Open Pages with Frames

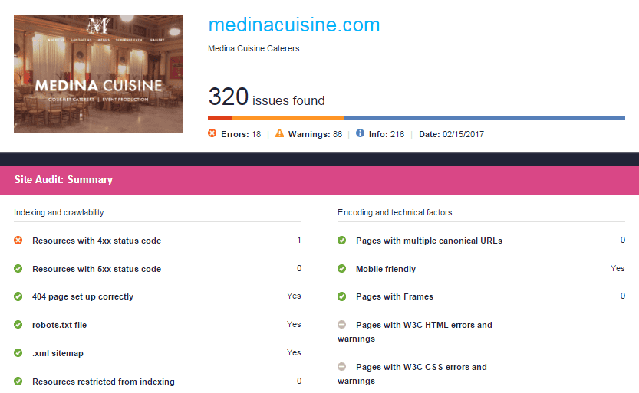[x=394, y=297]
